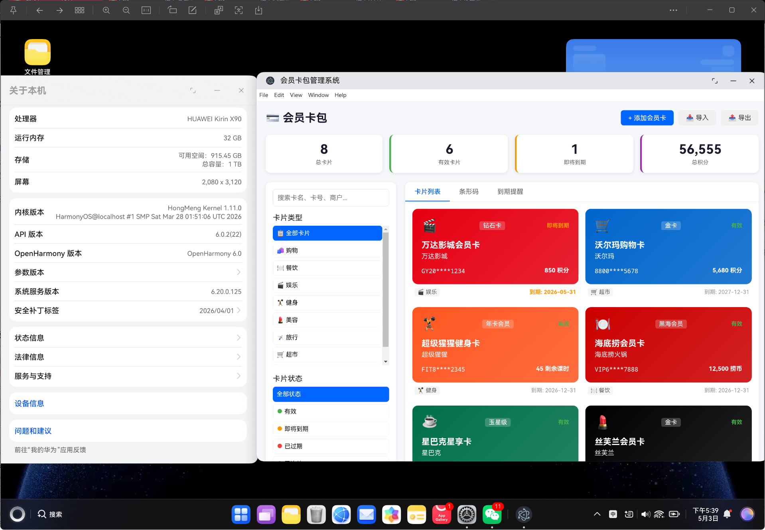The width and height of the screenshot is (765, 530).
Task: Go back using the left arrow icon
Action: 39,10
